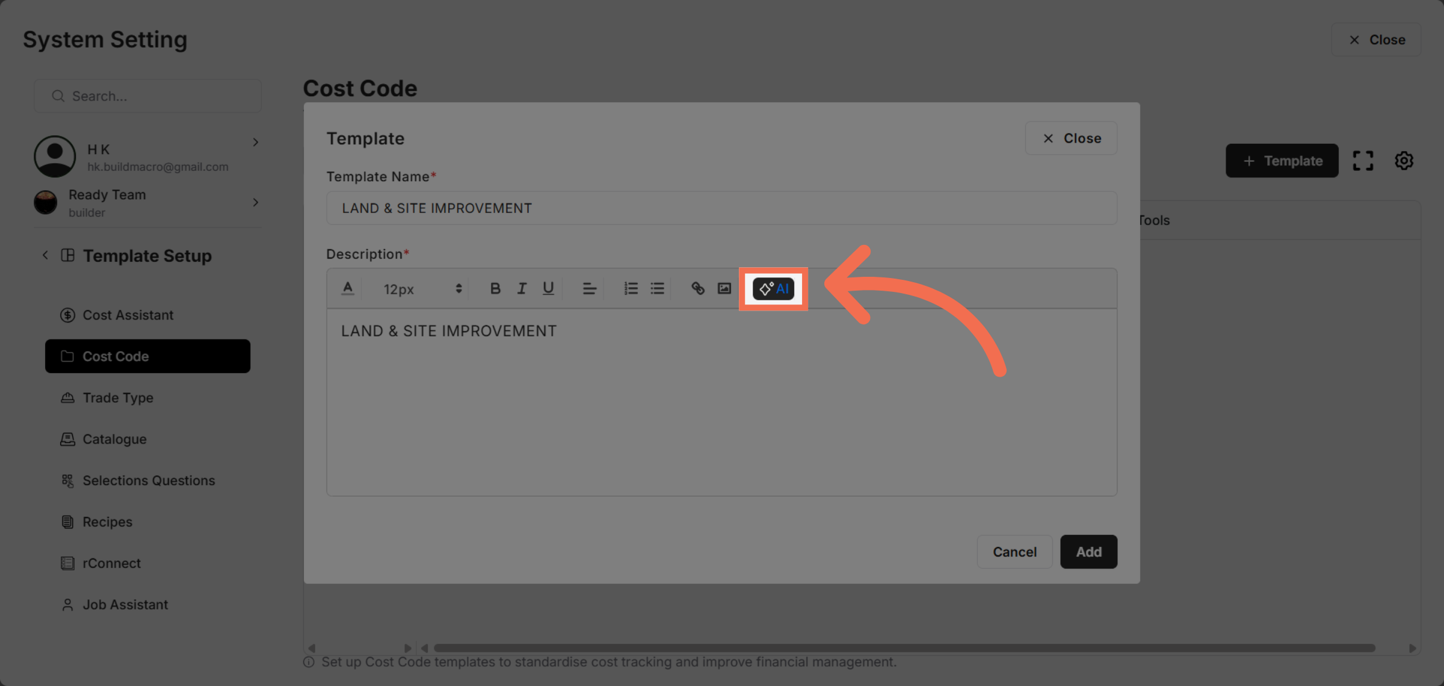Toggle italic formatting in the toolbar
The height and width of the screenshot is (686, 1444).
click(x=522, y=289)
